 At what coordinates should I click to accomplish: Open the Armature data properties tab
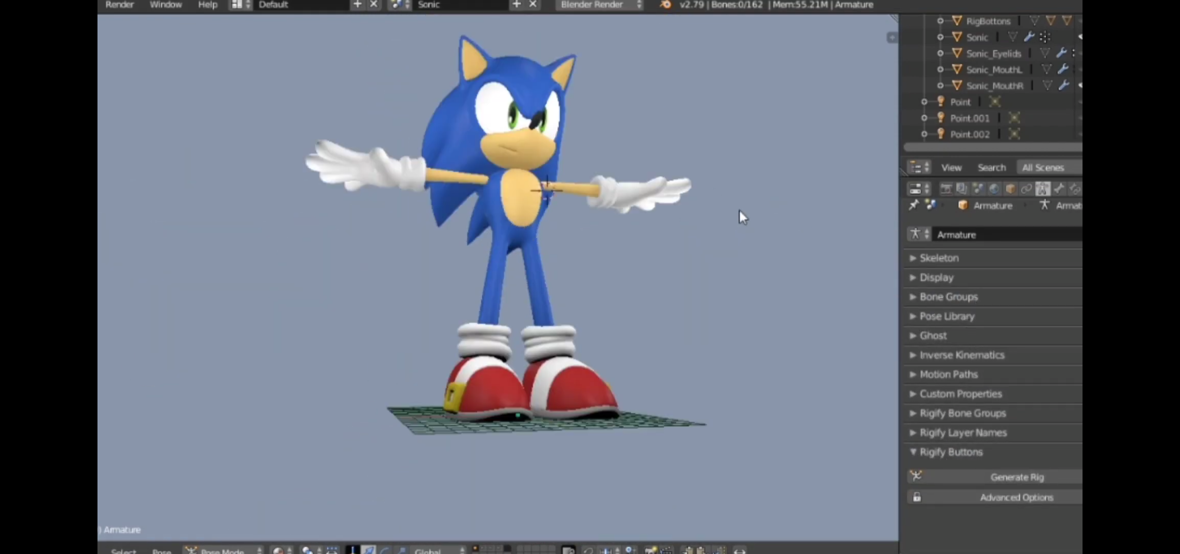[1043, 189]
